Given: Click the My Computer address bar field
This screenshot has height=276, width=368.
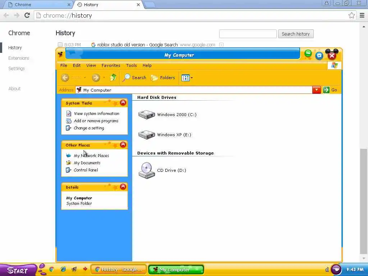Looking at the screenshot, I should click(x=194, y=90).
